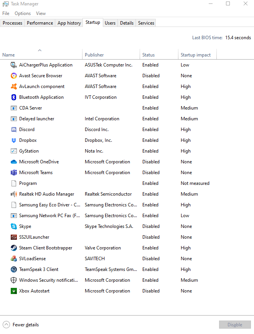The image size is (254, 334).
Task: Sort by the Name column header
Action: pos(41,55)
